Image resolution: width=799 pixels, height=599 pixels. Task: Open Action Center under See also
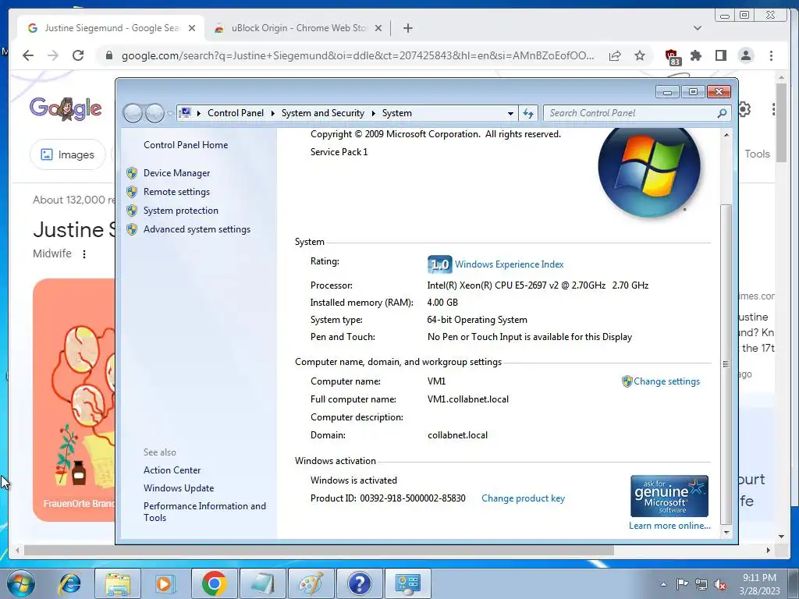tap(172, 470)
